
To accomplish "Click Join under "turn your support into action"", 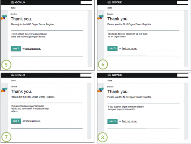I will point(112,121).
